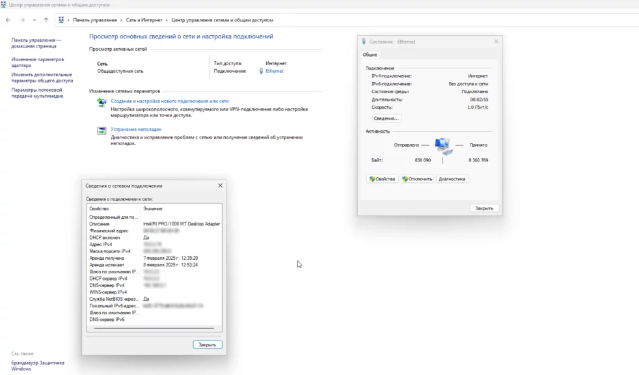Open the recent locations dropdown arrow
Screen dimensions: 639x375
(34, 20)
